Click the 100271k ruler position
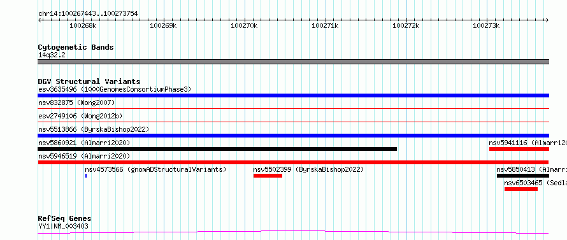The height and width of the screenshot is (240, 567). pyautogui.click(x=325, y=25)
